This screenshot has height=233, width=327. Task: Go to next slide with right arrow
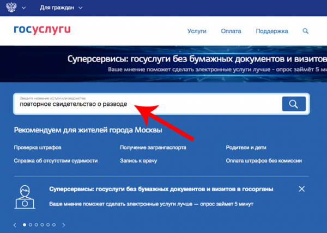[x=64, y=225]
